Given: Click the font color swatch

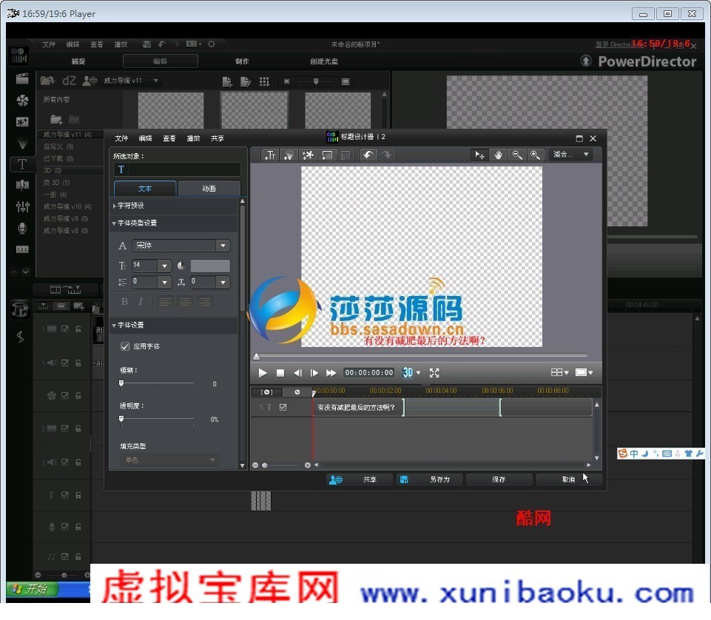Looking at the screenshot, I should pos(210,266).
